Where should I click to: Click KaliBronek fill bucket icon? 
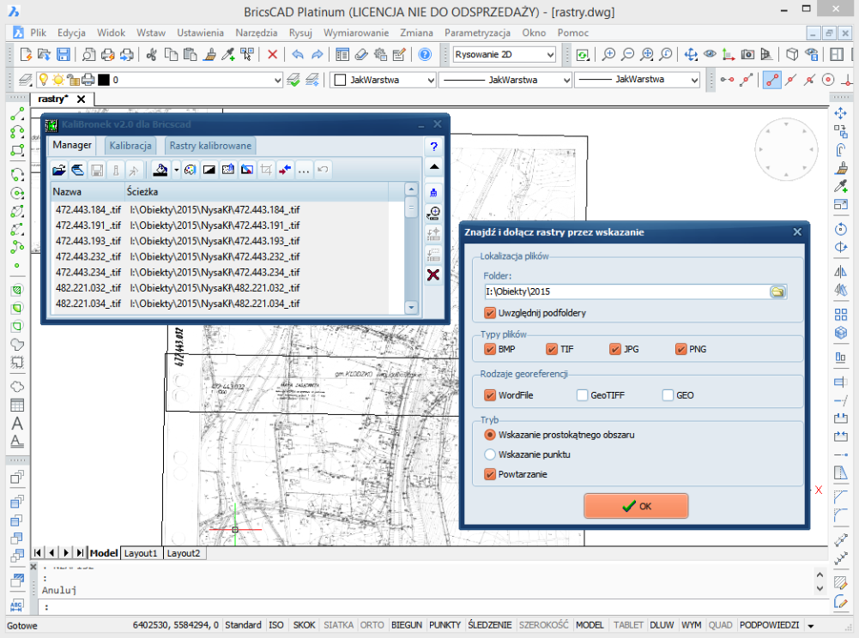(160, 170)
